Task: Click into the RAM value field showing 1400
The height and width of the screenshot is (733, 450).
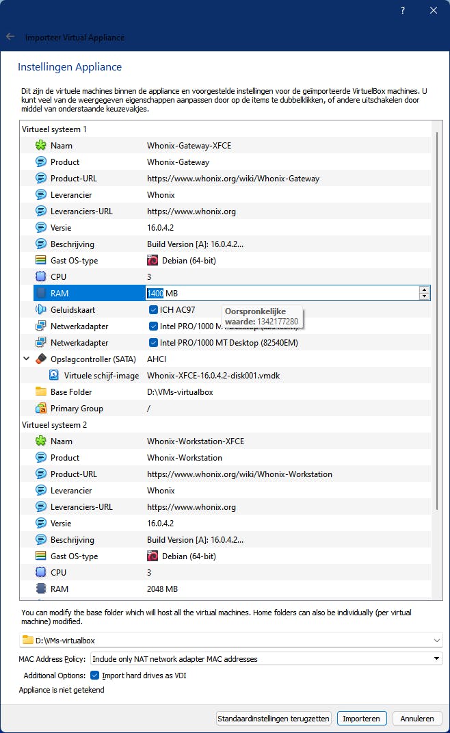Action: click(282, 293)
